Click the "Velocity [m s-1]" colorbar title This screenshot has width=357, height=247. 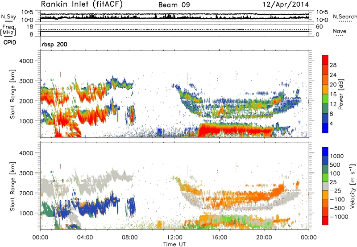coord(353,186)
